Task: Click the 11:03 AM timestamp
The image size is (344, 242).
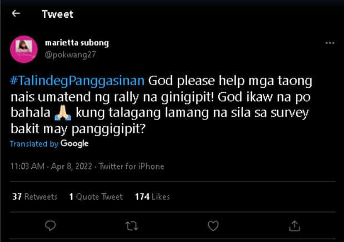Action: point(28,166)
